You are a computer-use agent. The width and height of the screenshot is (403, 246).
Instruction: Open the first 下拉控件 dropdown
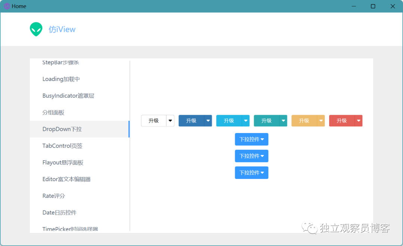point(252,139)
